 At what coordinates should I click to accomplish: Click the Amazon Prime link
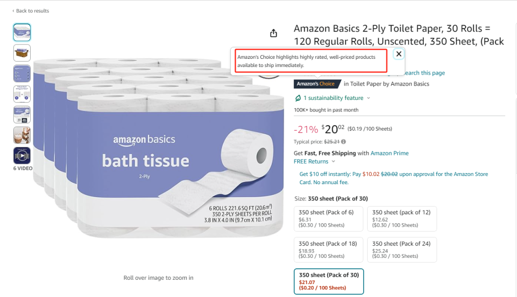pyautogui.click(x=391, y=153)
